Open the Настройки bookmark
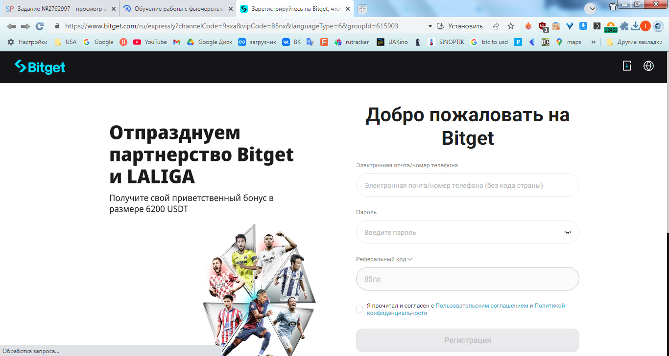 [27, 42]
